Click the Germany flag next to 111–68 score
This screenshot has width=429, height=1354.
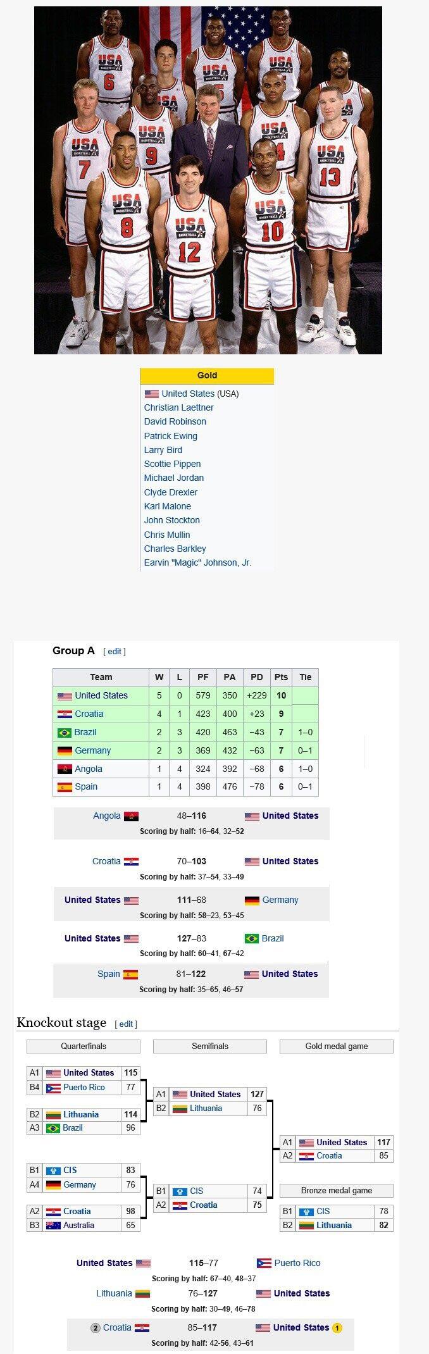(252, 900)
